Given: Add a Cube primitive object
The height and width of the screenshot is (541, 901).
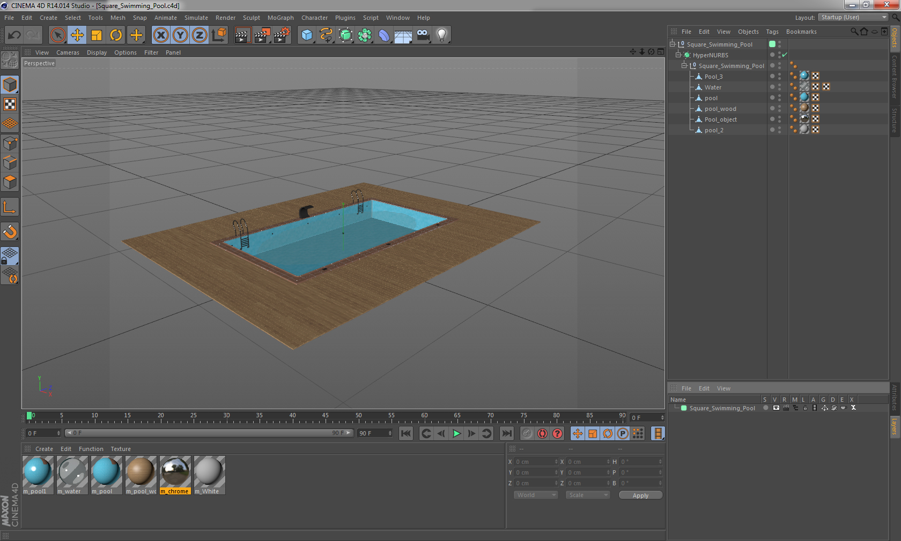Looking at the screenshot, I should [307, 35].
